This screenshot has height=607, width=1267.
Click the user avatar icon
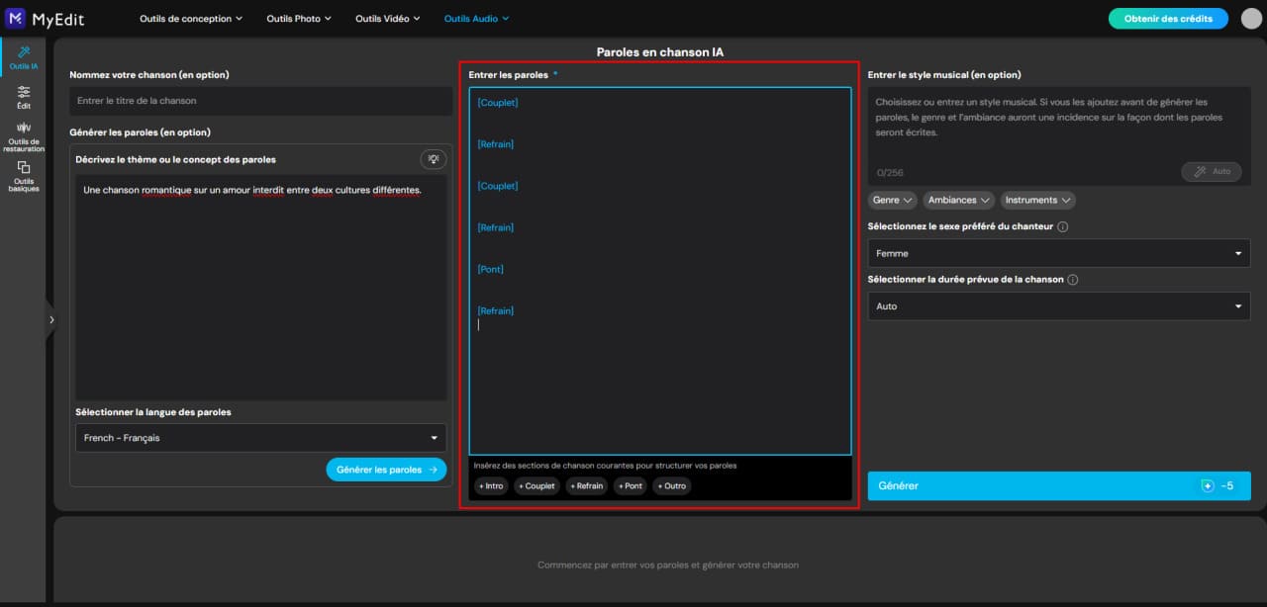click(1250, 18)
